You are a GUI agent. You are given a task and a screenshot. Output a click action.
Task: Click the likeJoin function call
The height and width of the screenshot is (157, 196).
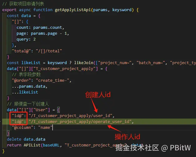(x=84, y=63)
